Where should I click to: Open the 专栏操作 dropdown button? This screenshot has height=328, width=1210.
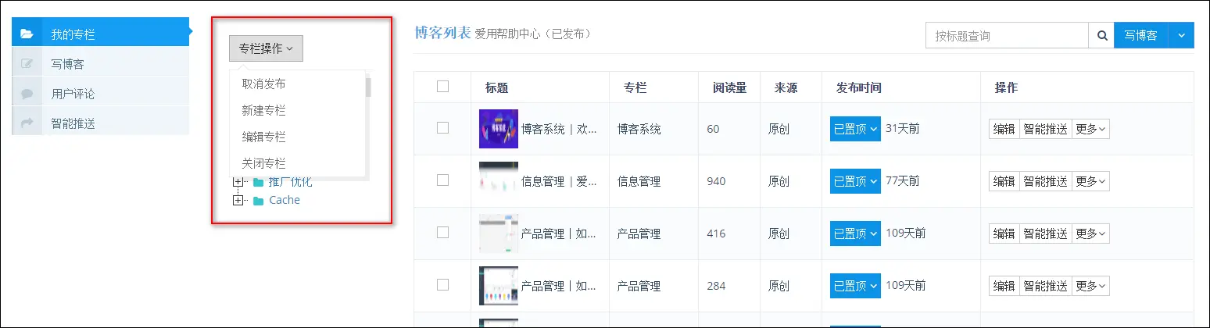coord(266,48)
